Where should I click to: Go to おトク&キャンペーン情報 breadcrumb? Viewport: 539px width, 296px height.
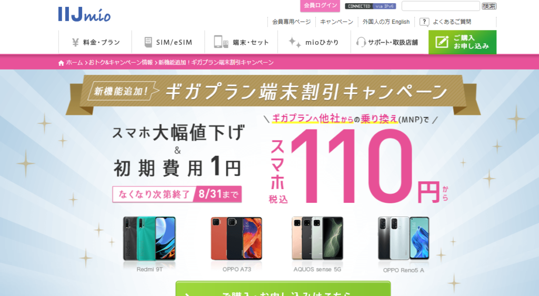121,63
